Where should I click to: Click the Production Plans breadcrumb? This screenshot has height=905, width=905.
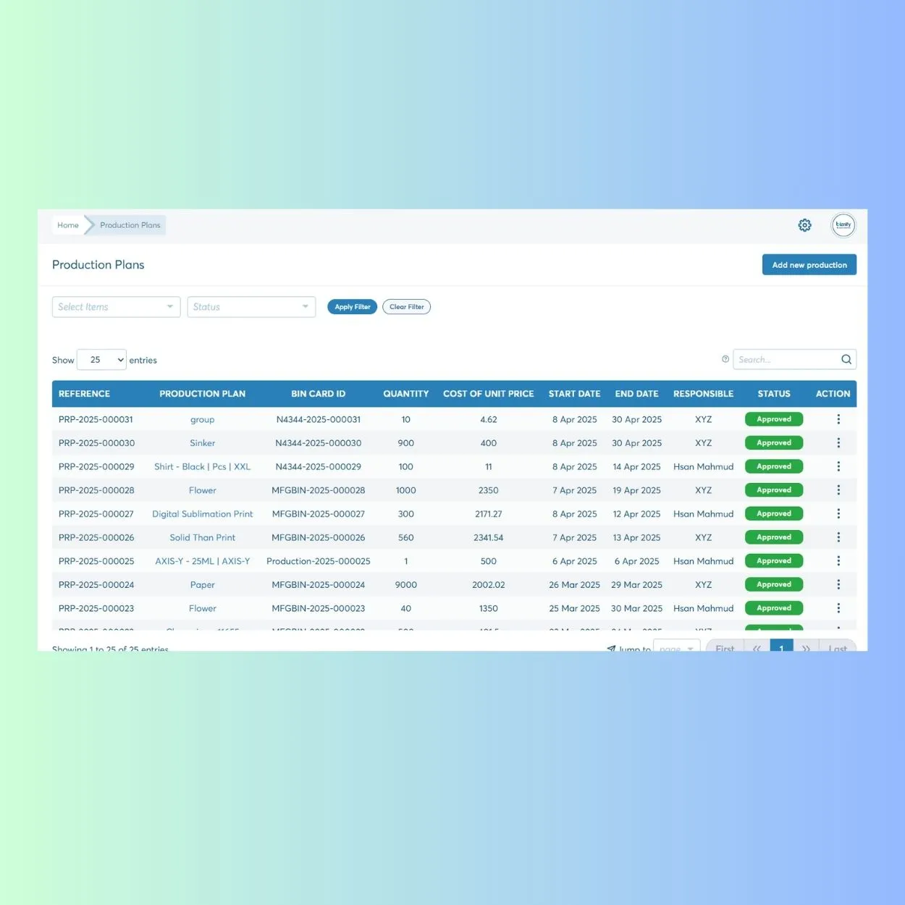(x=130, y=225)
